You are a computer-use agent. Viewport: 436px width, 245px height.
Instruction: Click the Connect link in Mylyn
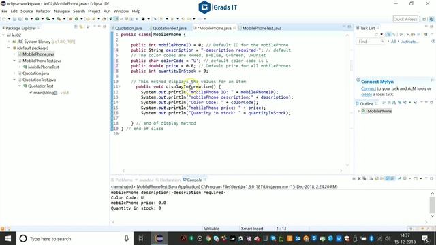click(369, 88)
